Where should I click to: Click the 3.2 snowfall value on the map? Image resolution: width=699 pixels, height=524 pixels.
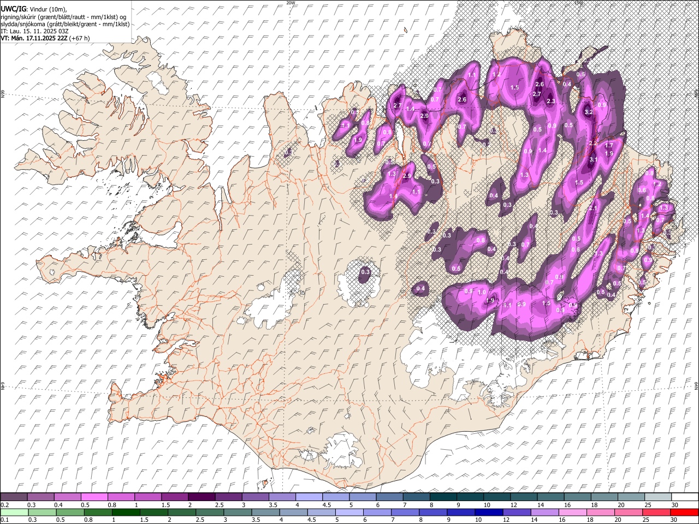(x=589, y=112)
